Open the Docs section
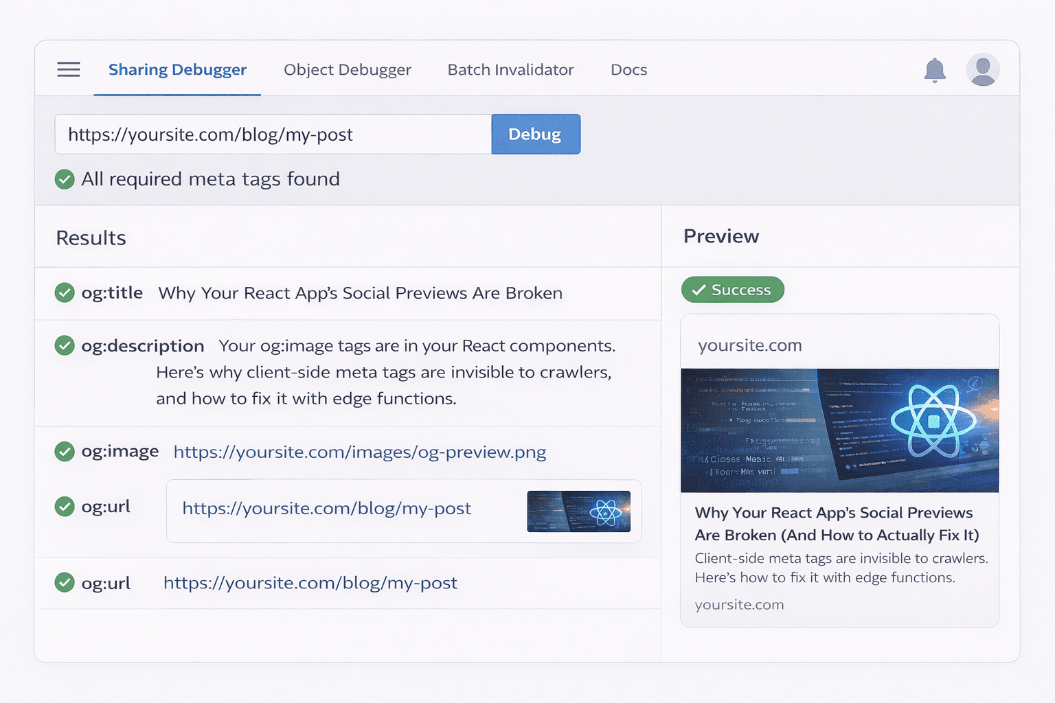This screenshot has width=1055, height=703. pyautogui.click(x=628, y=69)
